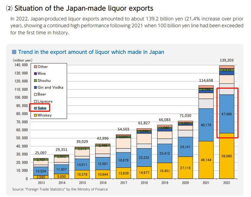Viewport: 251px width, 197px height.
Task: Select the 2020 whiskey segment labeled 27,115
Action: click(x=185, y=168)
